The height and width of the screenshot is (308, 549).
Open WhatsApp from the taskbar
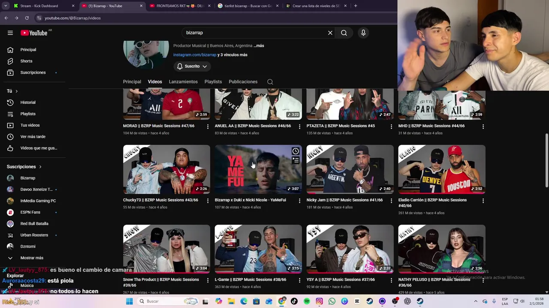click(x=332, y=301)
